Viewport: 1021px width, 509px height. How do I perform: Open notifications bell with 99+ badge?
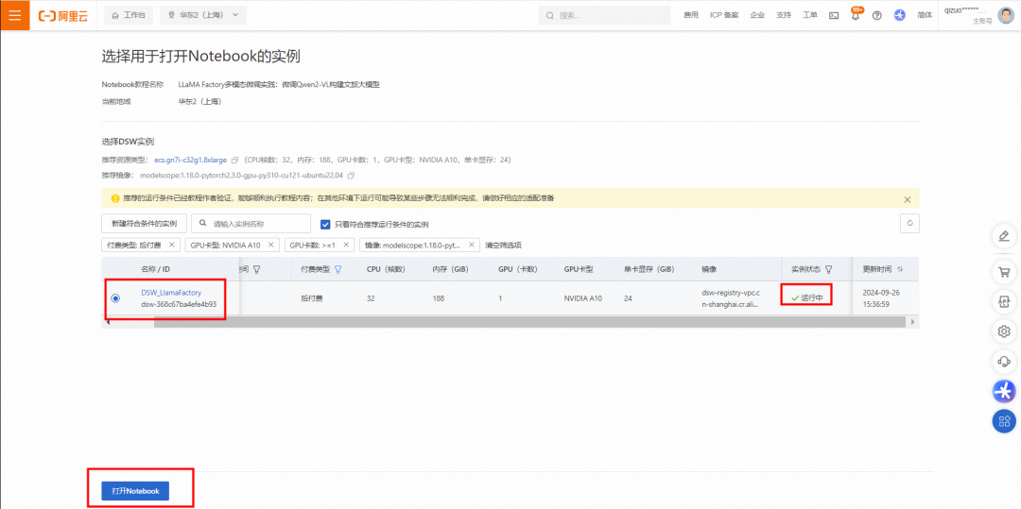855,16
